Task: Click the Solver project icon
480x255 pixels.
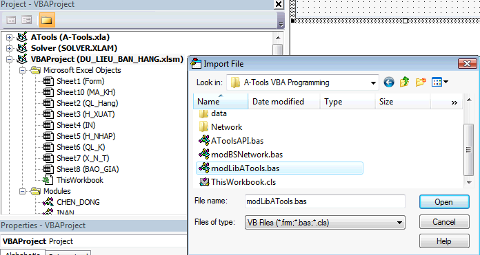Action: pyautogui.click(x=22, y=48)
